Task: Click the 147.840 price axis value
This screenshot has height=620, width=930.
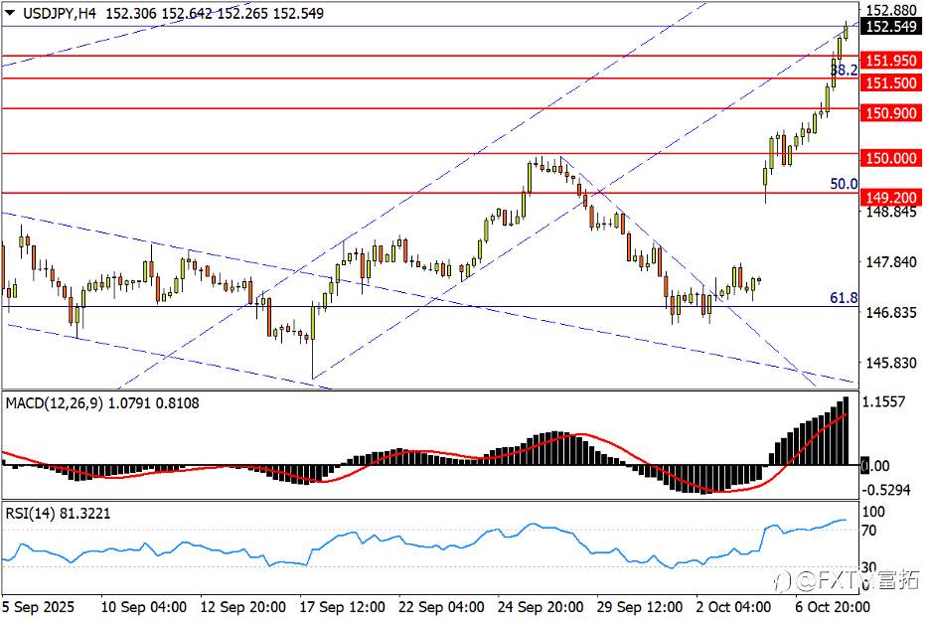Action: 891,261
